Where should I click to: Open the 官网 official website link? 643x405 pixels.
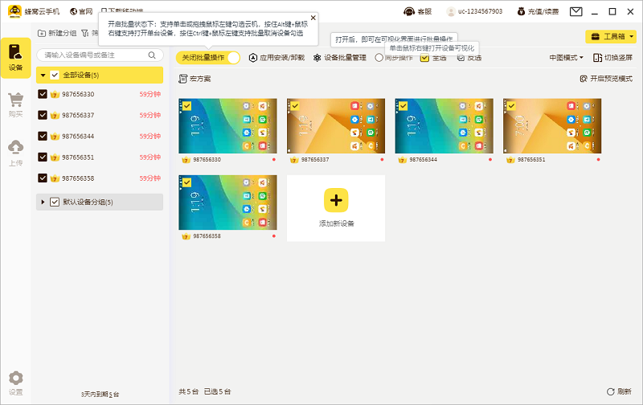click(x=81, y=11)
